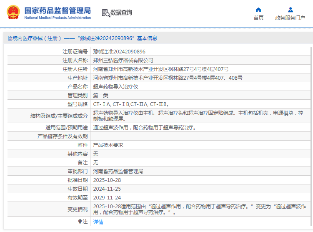Viewport: 313px width, 232px height.
Task: Click the 备注 label
Action: (x=83, y=163)
